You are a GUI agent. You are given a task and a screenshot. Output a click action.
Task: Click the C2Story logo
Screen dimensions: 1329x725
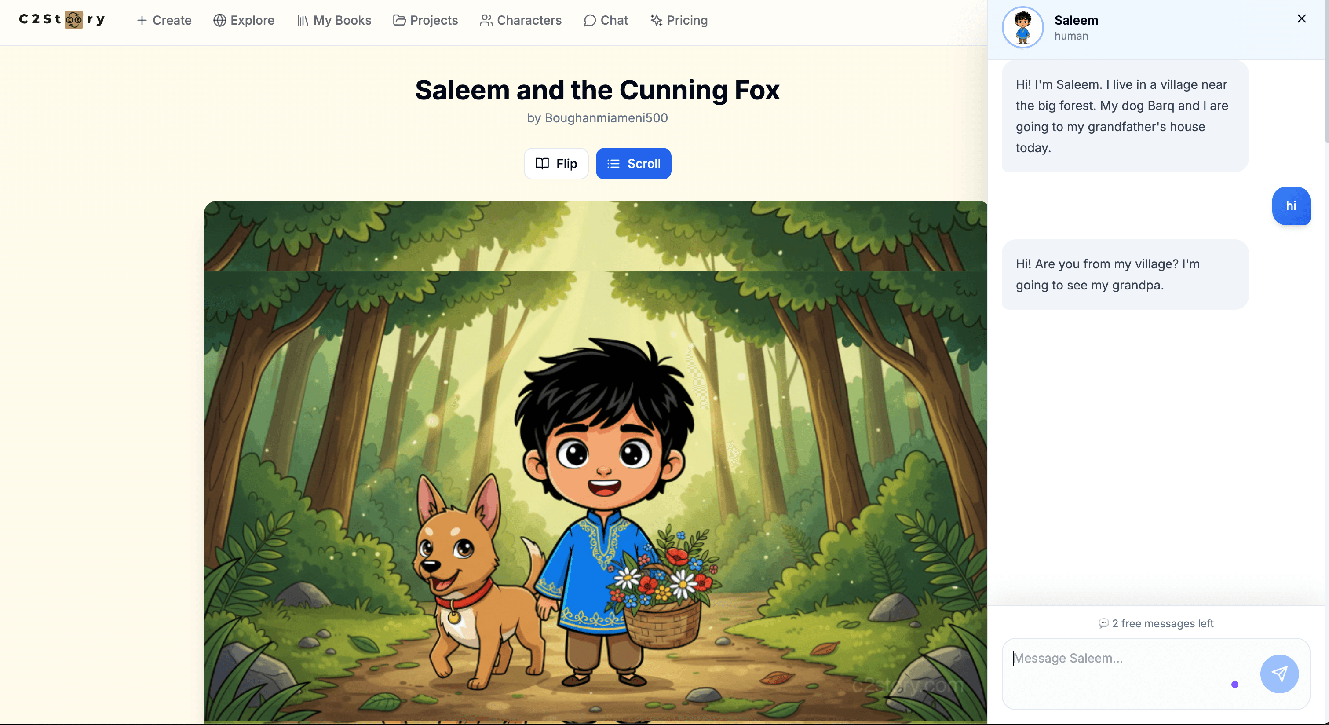point(62,20)
